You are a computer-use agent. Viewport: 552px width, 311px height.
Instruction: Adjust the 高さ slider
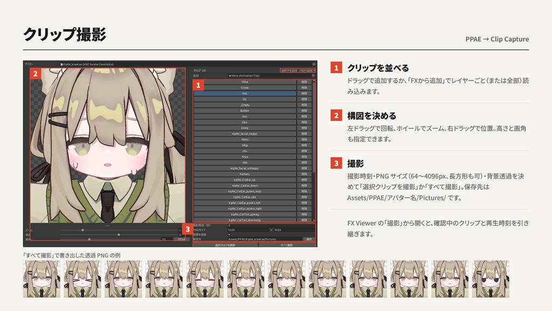[x=119, y=234]
